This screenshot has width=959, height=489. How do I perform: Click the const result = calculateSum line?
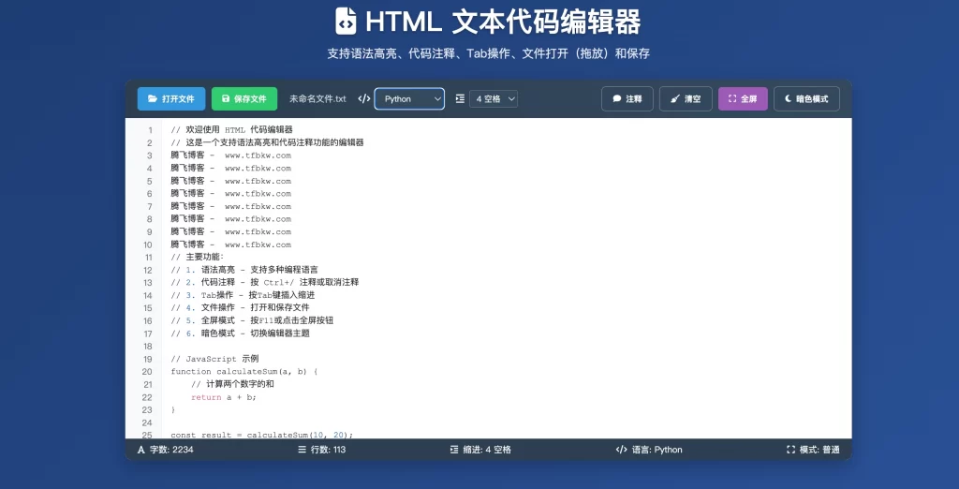pyautogui.click(x=262, y=435)
